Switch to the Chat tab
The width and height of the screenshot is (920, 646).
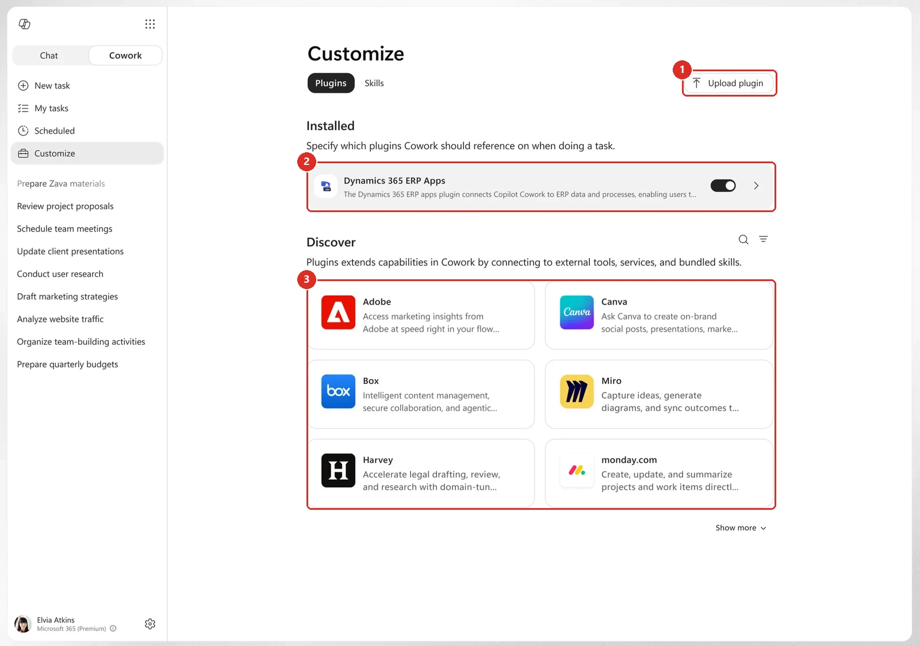pyautogui.click(x=49, y=56)
